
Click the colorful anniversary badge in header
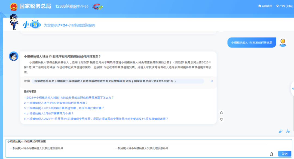tap(98, 7)
